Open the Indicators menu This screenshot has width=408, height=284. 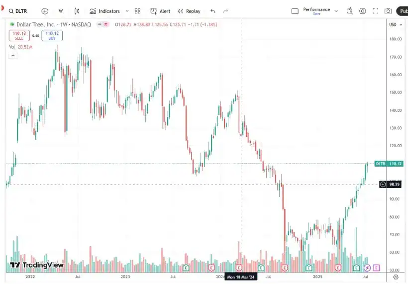(x=105, y=11)
